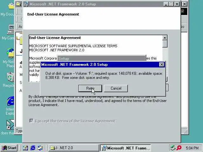The image size is (203, 152).
Task: Click the Setup title bar installer icon
Action: coord(26,4)
